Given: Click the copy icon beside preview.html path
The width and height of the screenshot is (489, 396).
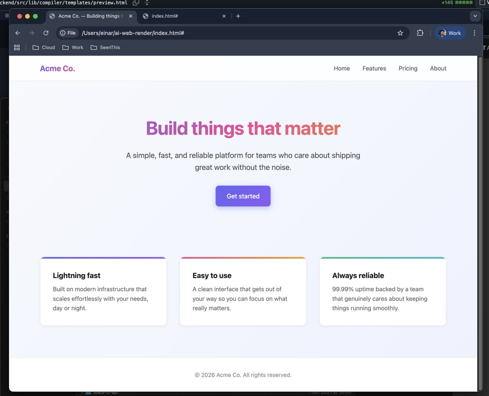Looking at the screenshot, I should [x=136, y=2].
